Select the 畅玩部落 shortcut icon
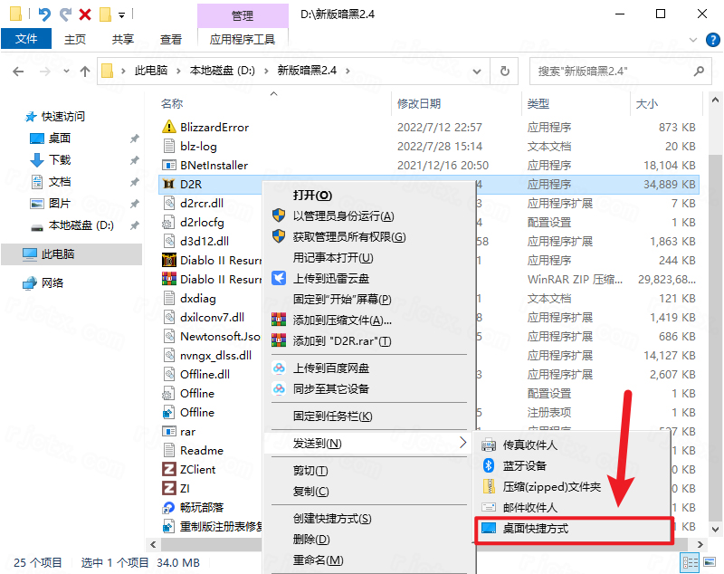Viewport: 724px width, 574px height. click(x=169, y=507)
